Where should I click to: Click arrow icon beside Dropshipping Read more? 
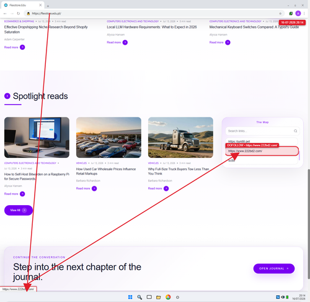tap(22, 47)
